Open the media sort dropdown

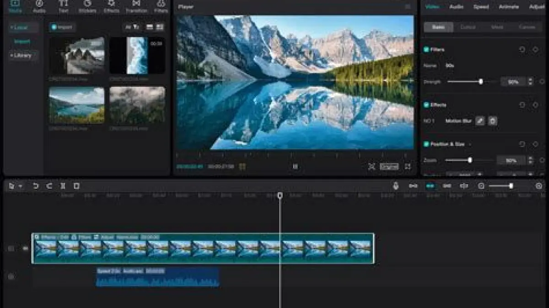132,27
